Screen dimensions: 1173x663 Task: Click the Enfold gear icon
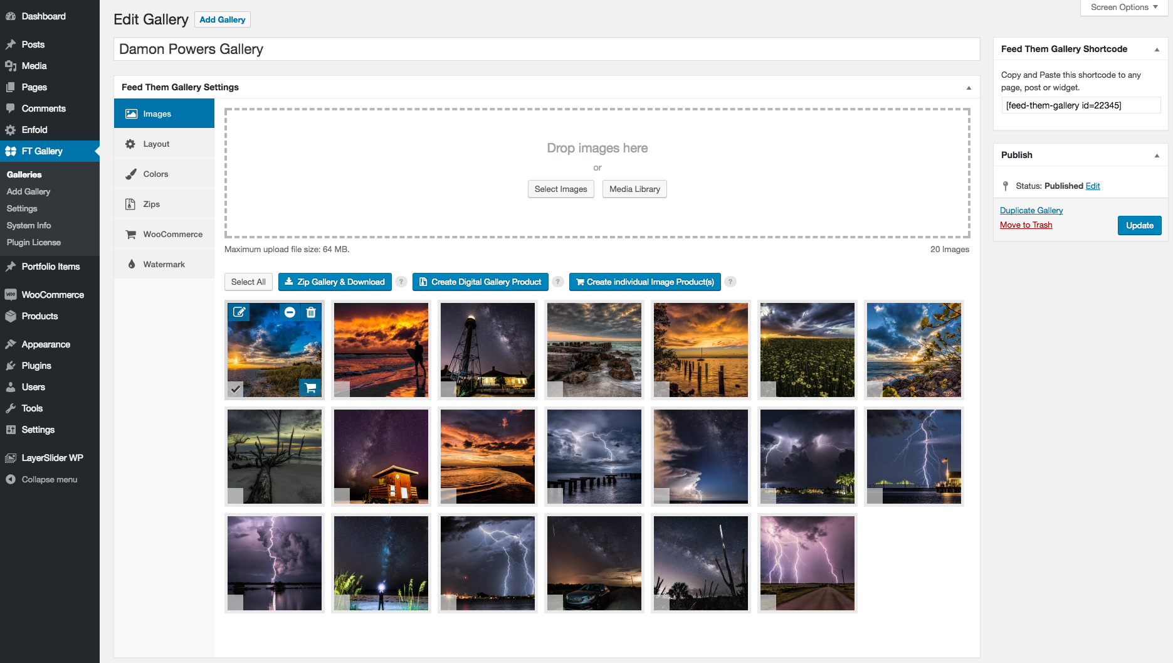(11, 130)
